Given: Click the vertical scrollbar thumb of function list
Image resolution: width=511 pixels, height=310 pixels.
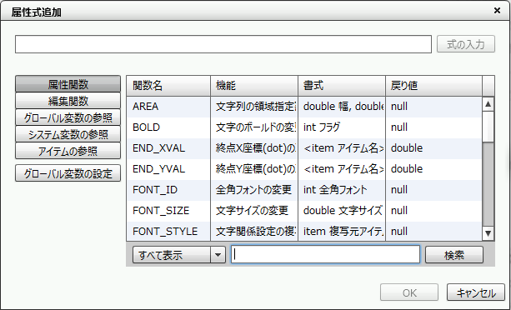Looking at the screenshot, I should click(488, 127).
